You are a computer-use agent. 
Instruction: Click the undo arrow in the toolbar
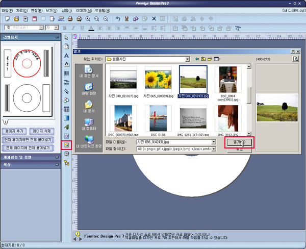(x=118, y=18)
